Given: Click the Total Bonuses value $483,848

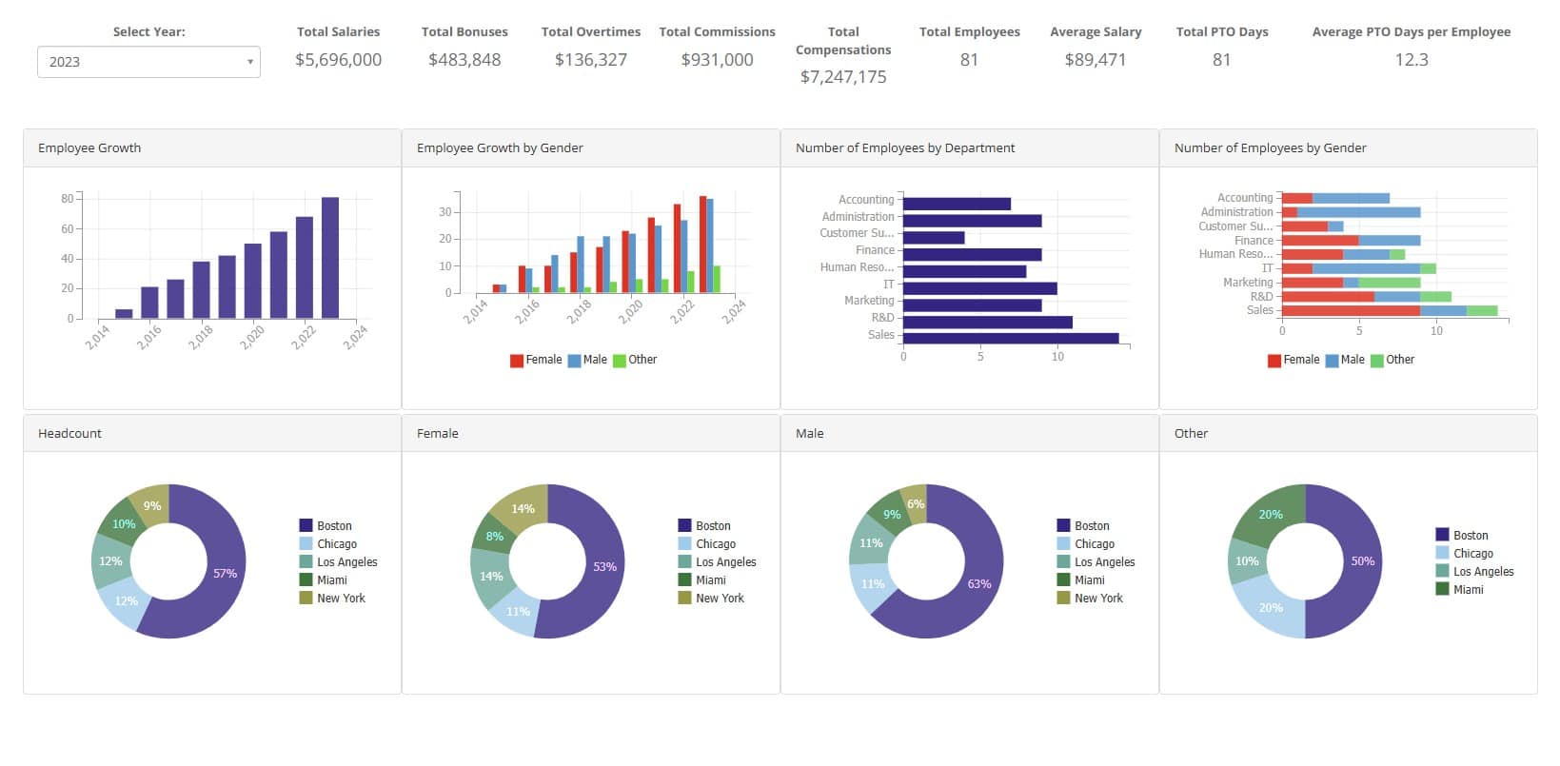Looking at the screenshot, I should pyautogui.click(x=464, y=60).
